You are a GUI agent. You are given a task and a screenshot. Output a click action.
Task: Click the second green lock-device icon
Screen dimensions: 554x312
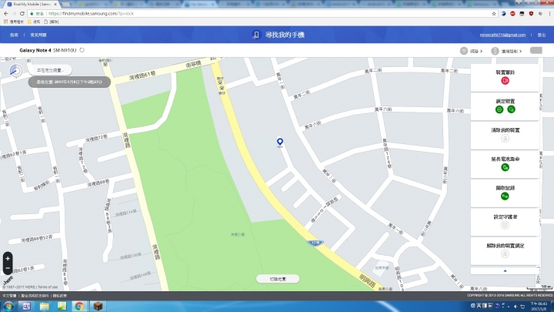pyautogui.click(x=511, y=109)
